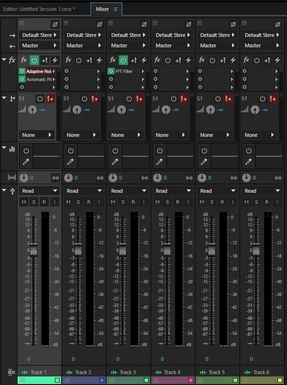Mute Track 1 with M button
287x385 pixels.
click(24, 202)
